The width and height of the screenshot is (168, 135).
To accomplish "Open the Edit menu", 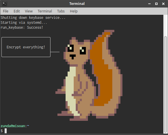I will click(17, 11).
